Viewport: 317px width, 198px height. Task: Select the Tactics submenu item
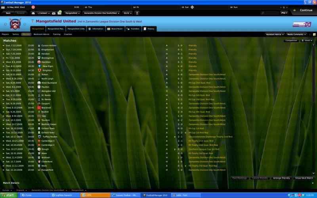[15, 34]
